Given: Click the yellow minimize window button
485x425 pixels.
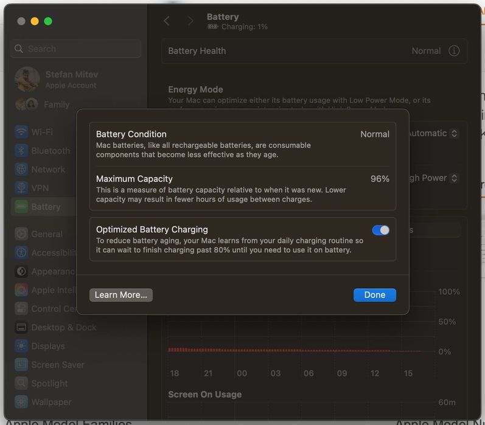Looking at the screenshot, I should tap(35, 21).
